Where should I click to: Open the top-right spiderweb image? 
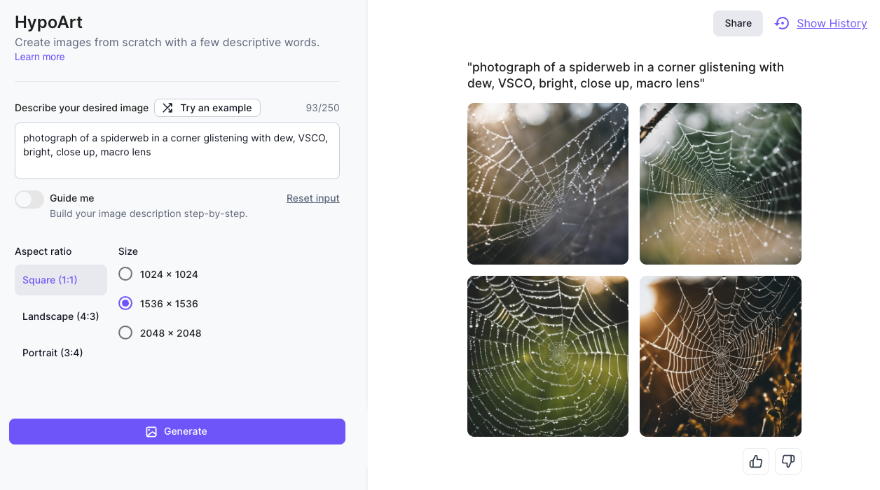tap(720, 183)
